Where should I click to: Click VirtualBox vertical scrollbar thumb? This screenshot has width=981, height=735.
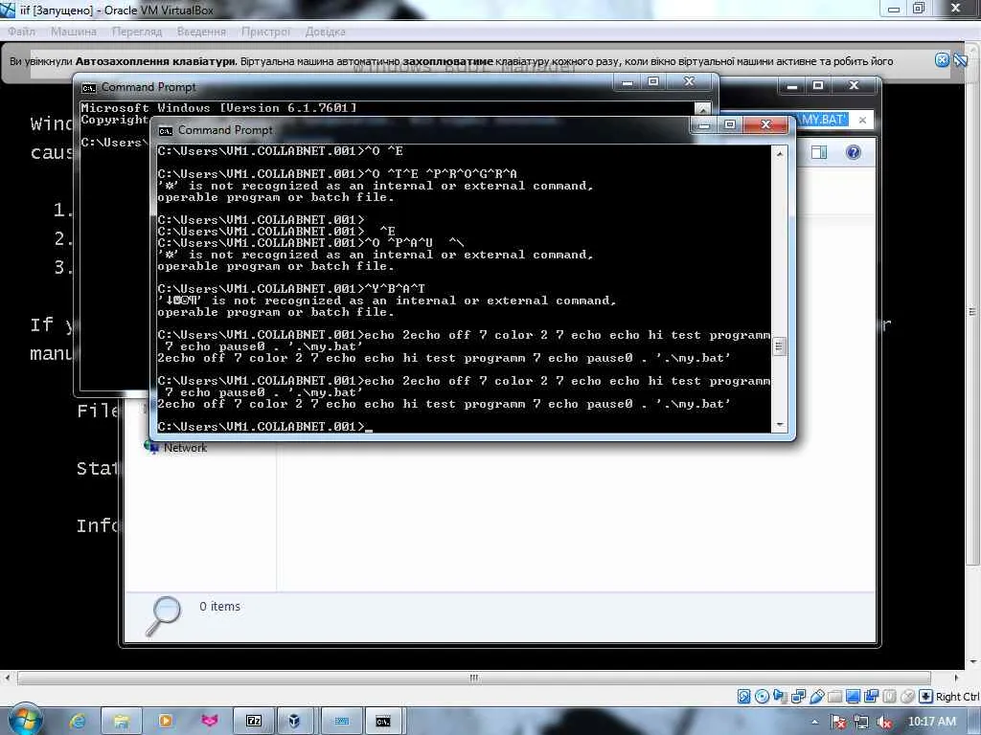tap(971, 311)
